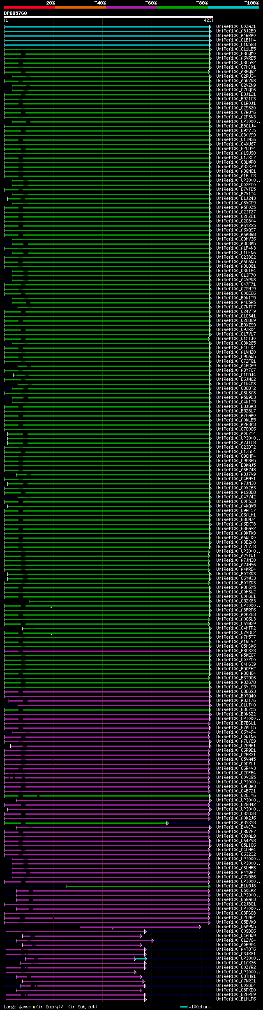Click the UniRef100_A8FRP6 label
This screenshot has height=1010, width=263.
(236, 610)
